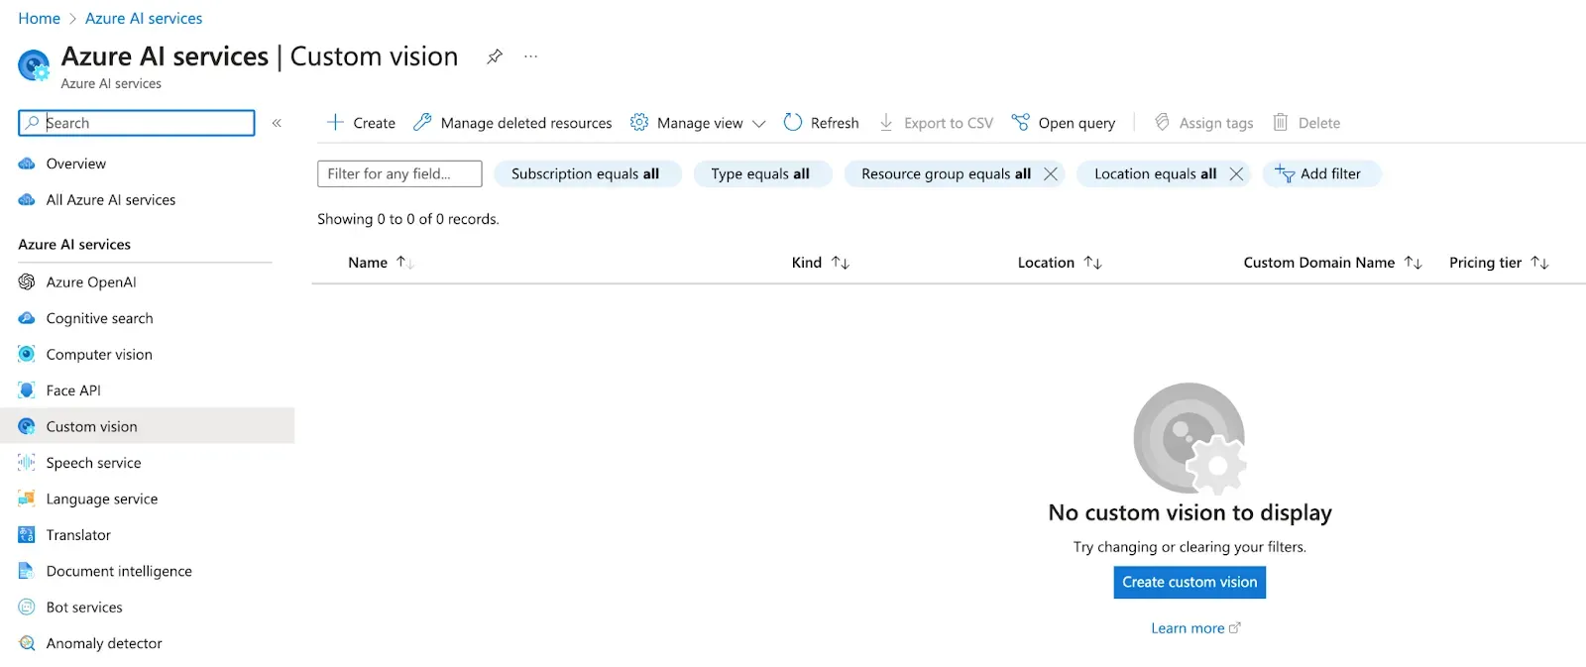1586x667 pixels.
Task: Select Custom vision menu item
Action: [147, 426]
